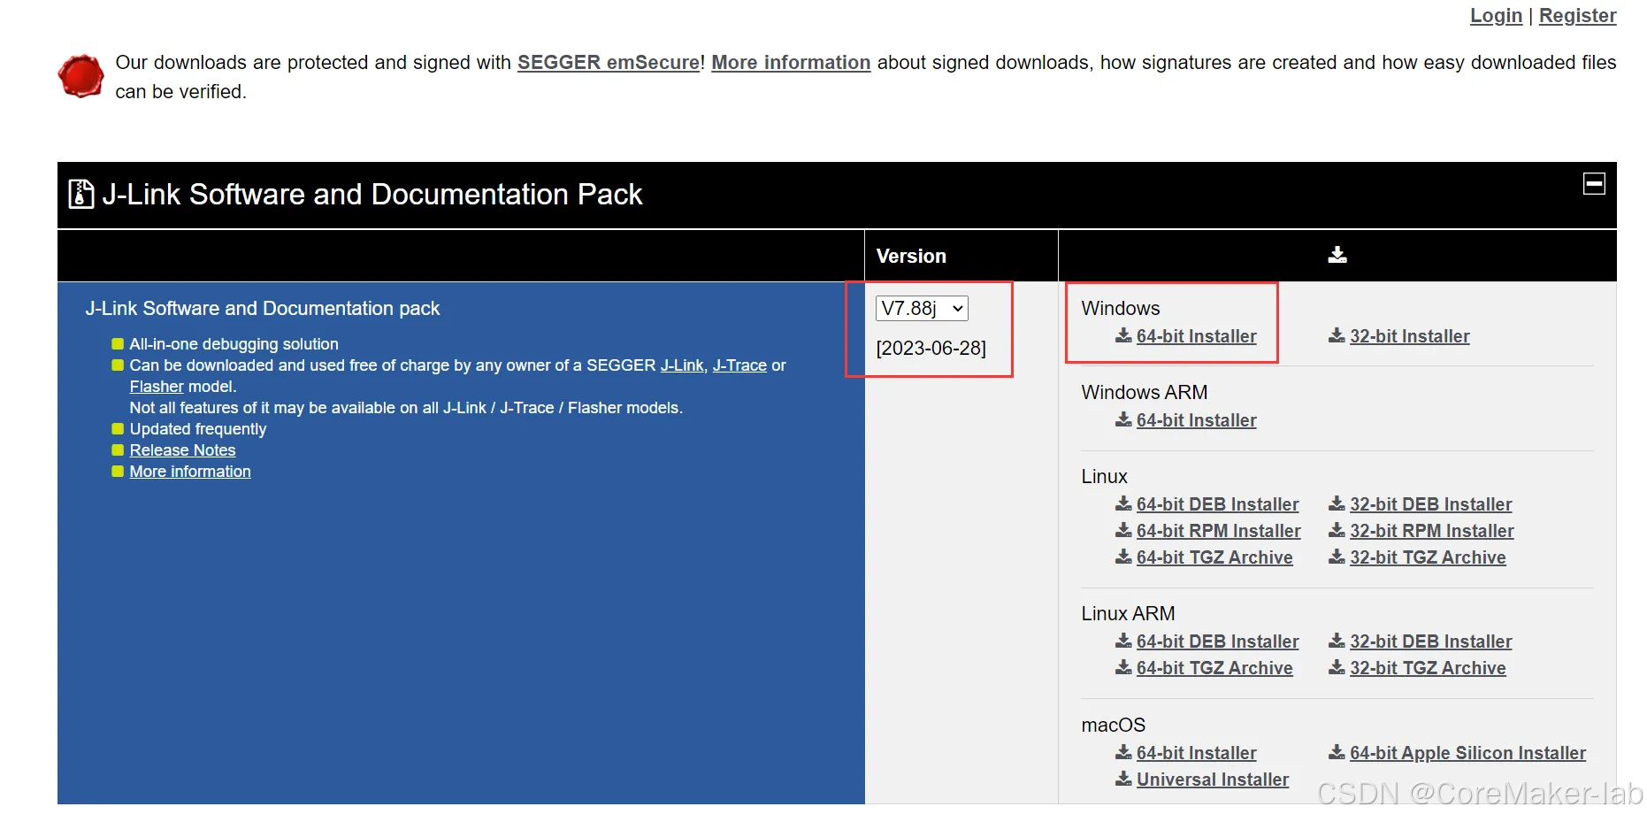The width and height of the screenshot is (1647, 822).
Task: Collapse the J-Link Software pack section
Action: point(1595,183)
